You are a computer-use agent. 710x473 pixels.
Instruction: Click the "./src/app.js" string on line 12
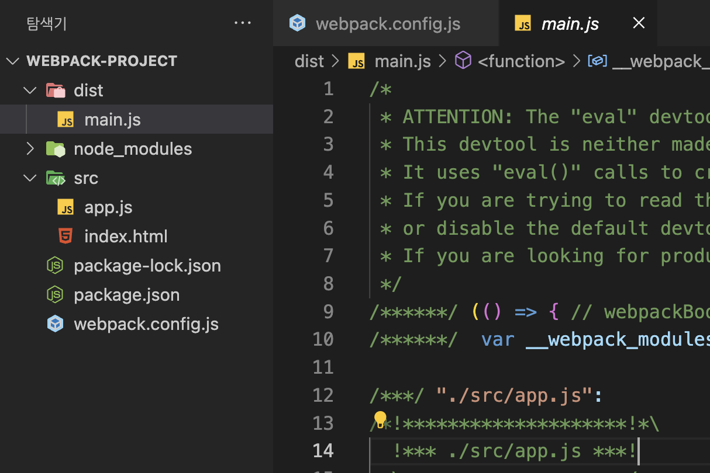click(x=515, y=395)
